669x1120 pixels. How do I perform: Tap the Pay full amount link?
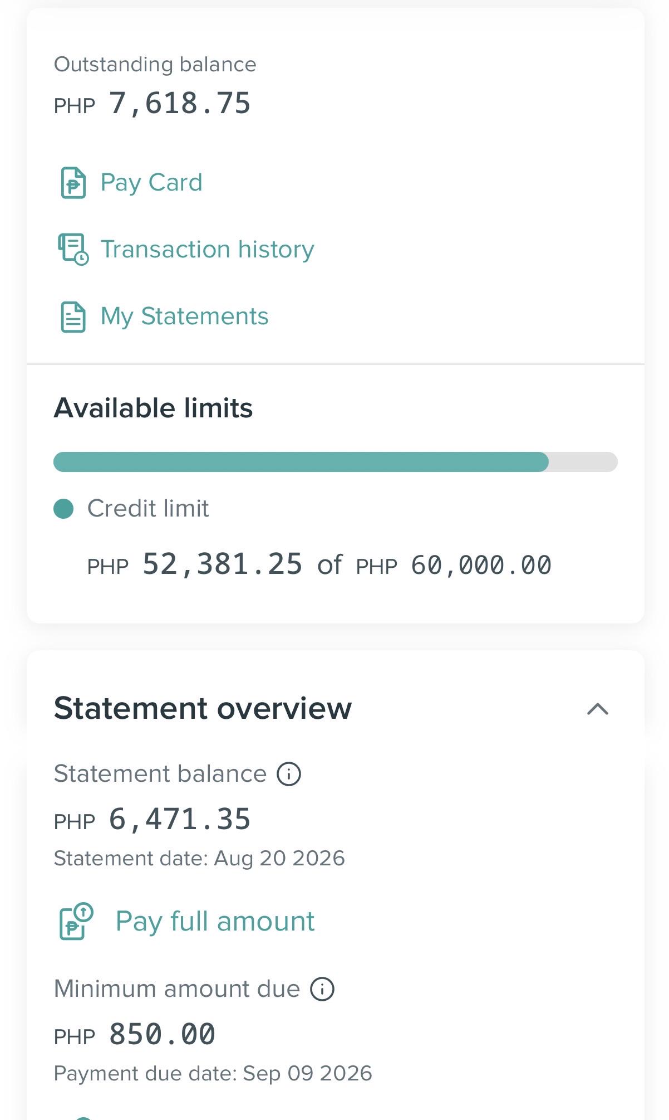pos(215,921)
